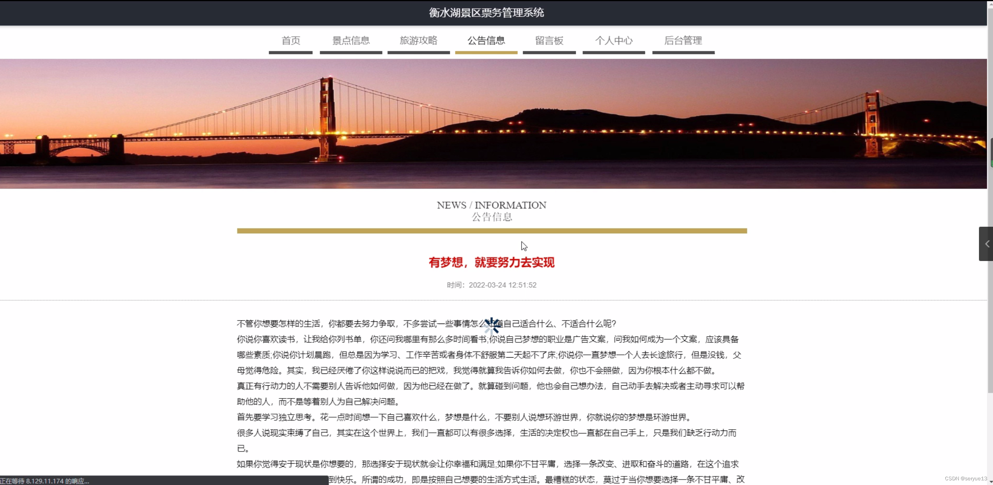Click the 公告信息 subtitle under NEWS heading
Viewport: 993px width, 485px height.
[x=492, y=217]
